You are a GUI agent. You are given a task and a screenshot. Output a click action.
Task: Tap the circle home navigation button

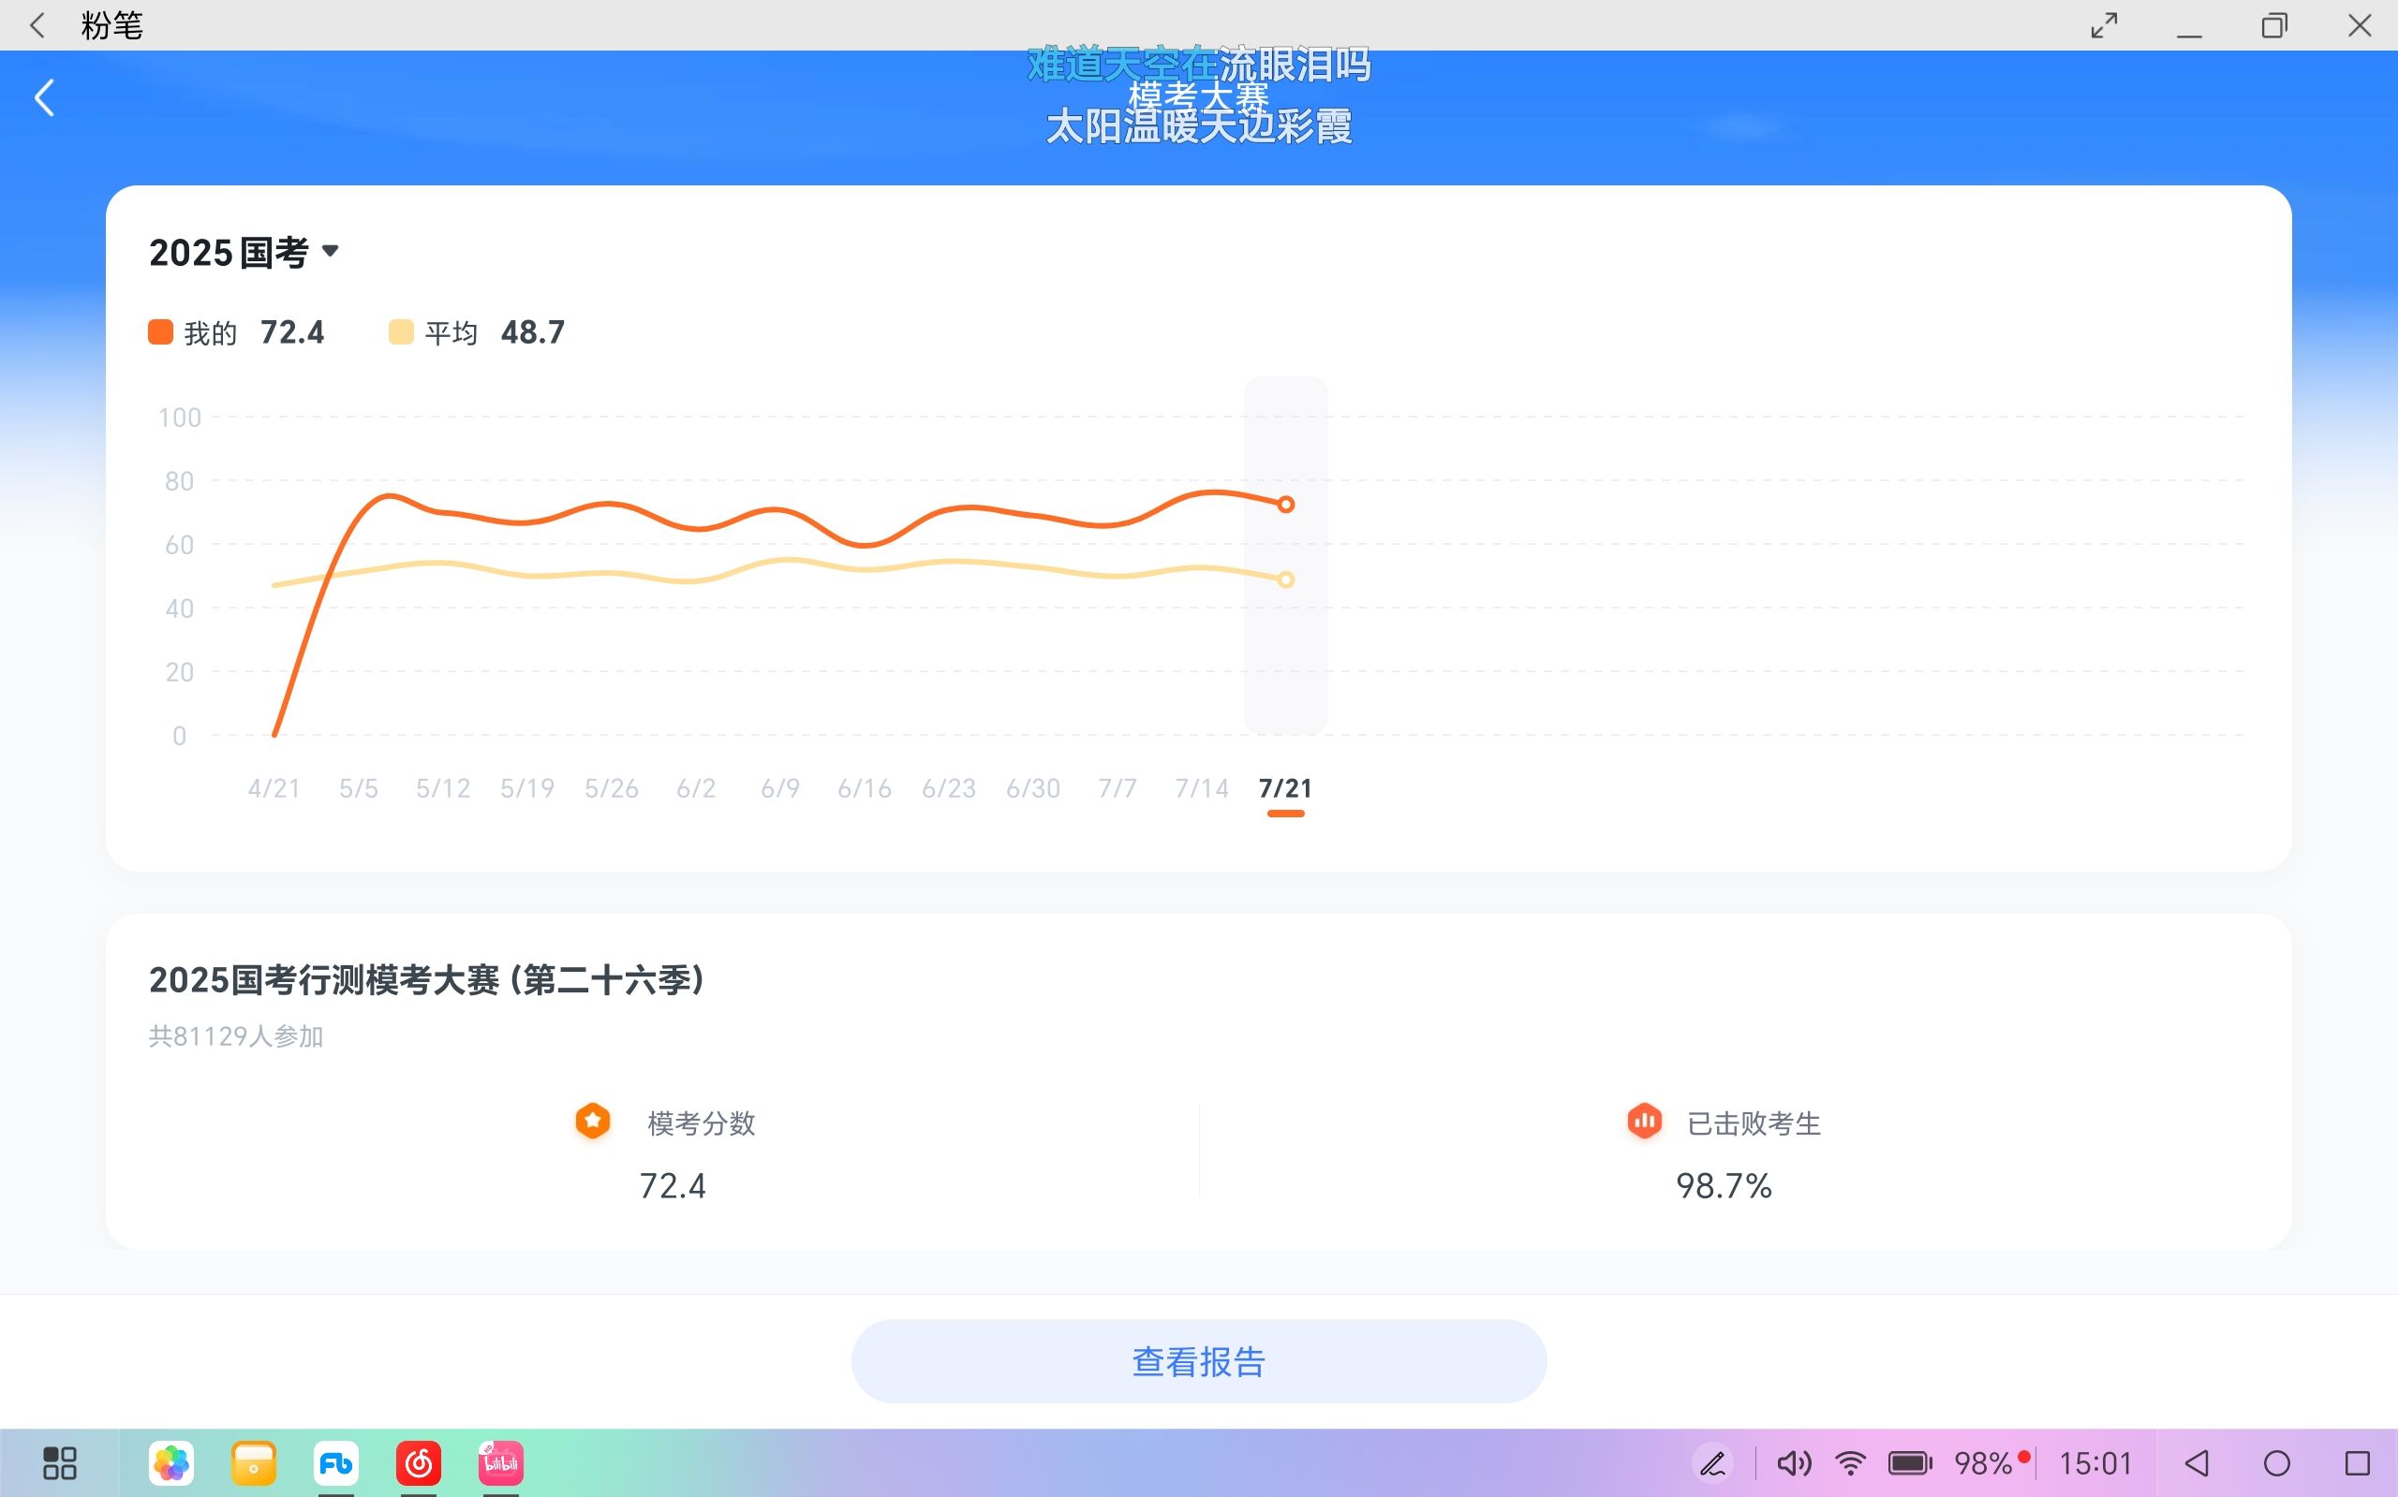coord(2277,1462)
